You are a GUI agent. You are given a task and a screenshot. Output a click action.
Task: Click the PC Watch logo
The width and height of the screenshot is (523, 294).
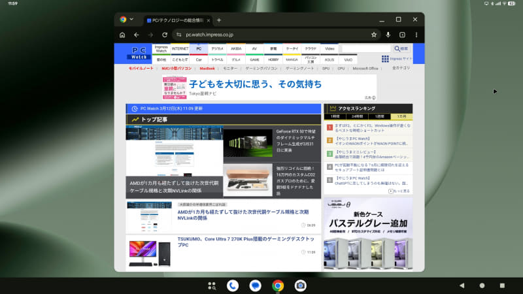click(x=139, y=54)
